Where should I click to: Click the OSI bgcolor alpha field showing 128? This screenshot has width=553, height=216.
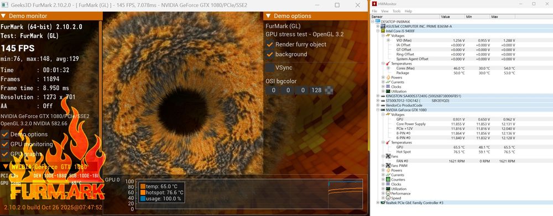click(317, 90)
